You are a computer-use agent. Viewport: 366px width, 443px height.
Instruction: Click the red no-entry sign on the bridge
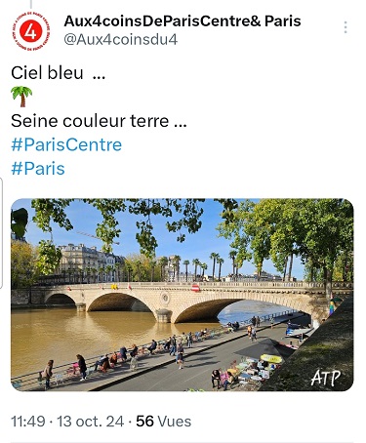pos(195,288)
